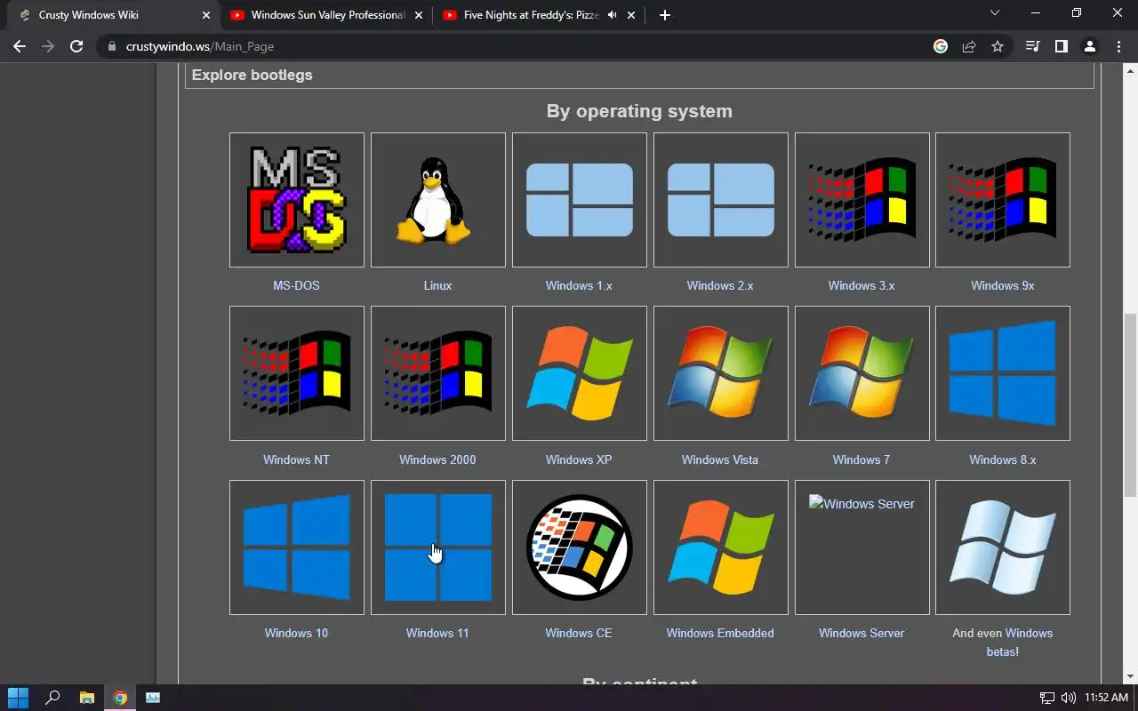Image resolution: width=1138 pixels, height=711 pixels.
Task: Open the Linux penguin tile
Action: 438,200
